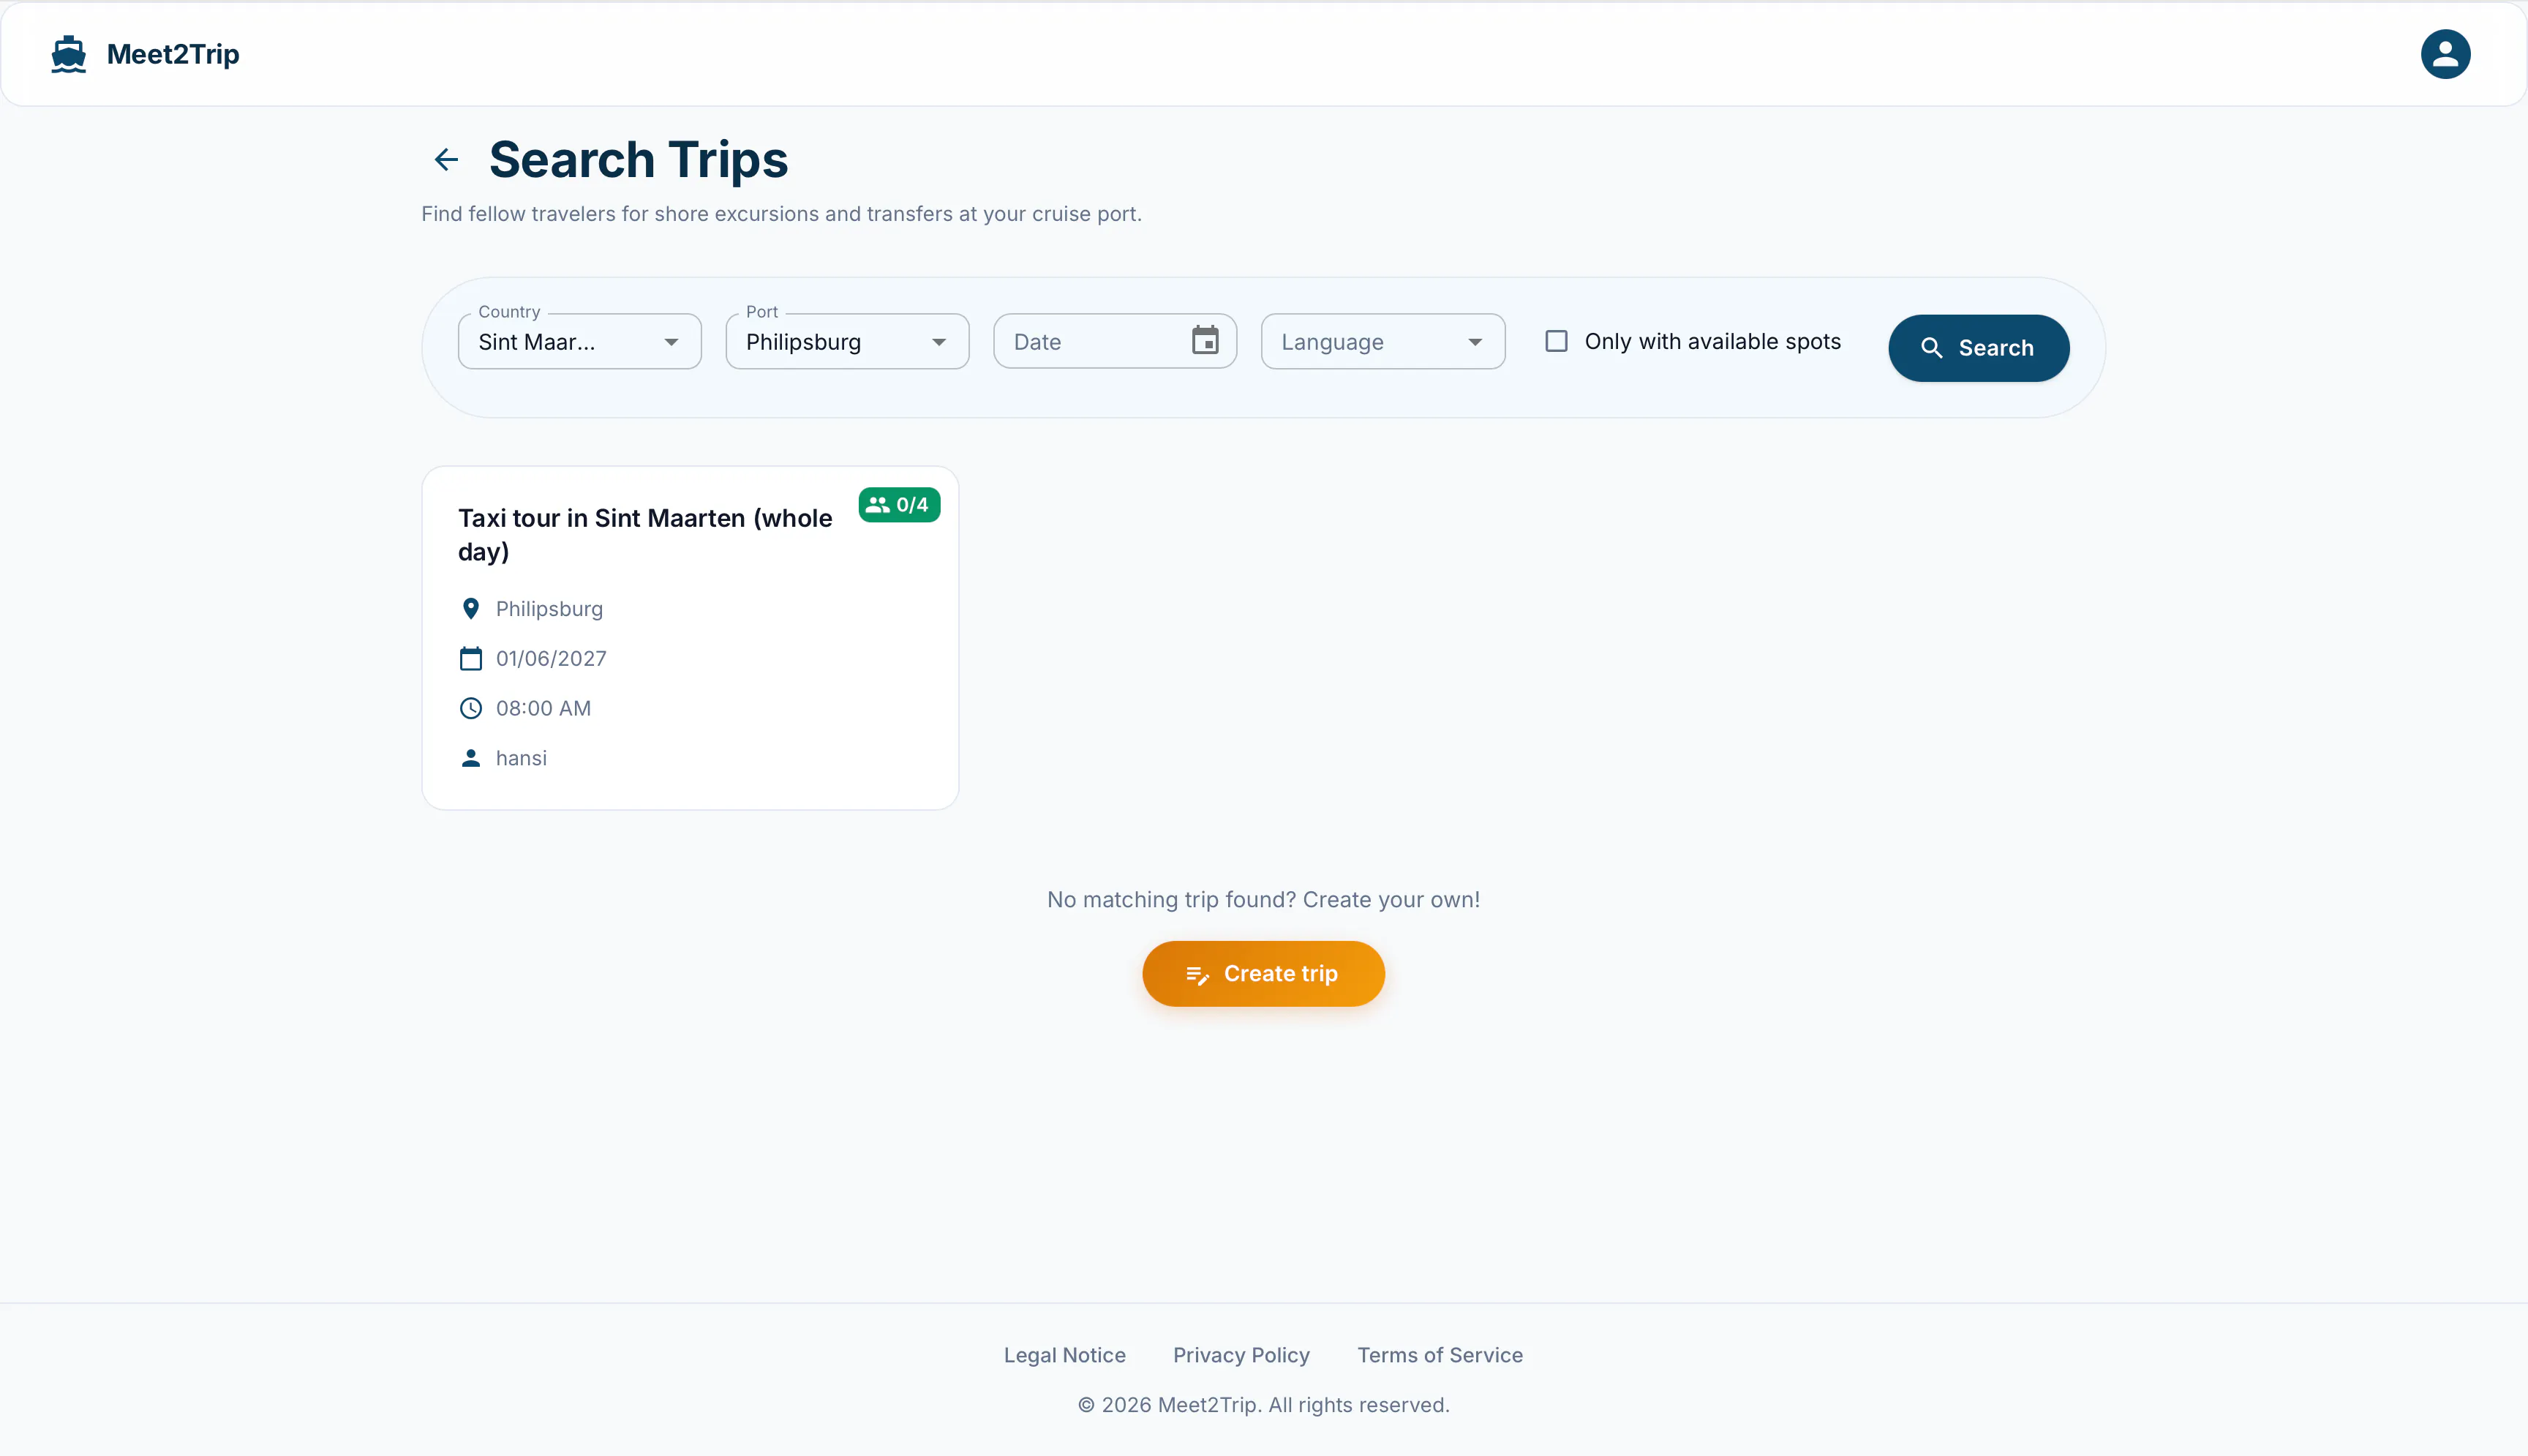The height and width of the screenshot is (1456, 2528).
Task: Open the Legal Notice link
Action: (1064, 1355)
